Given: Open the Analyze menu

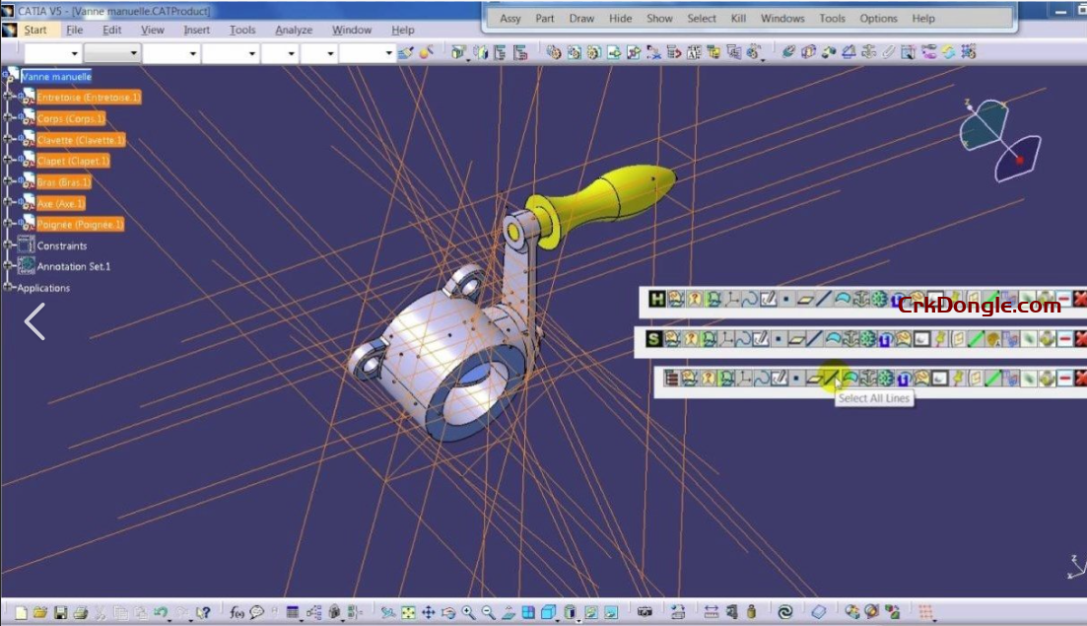Looking at the screenshot, I should pyautogui.click(x=293, y=30).
